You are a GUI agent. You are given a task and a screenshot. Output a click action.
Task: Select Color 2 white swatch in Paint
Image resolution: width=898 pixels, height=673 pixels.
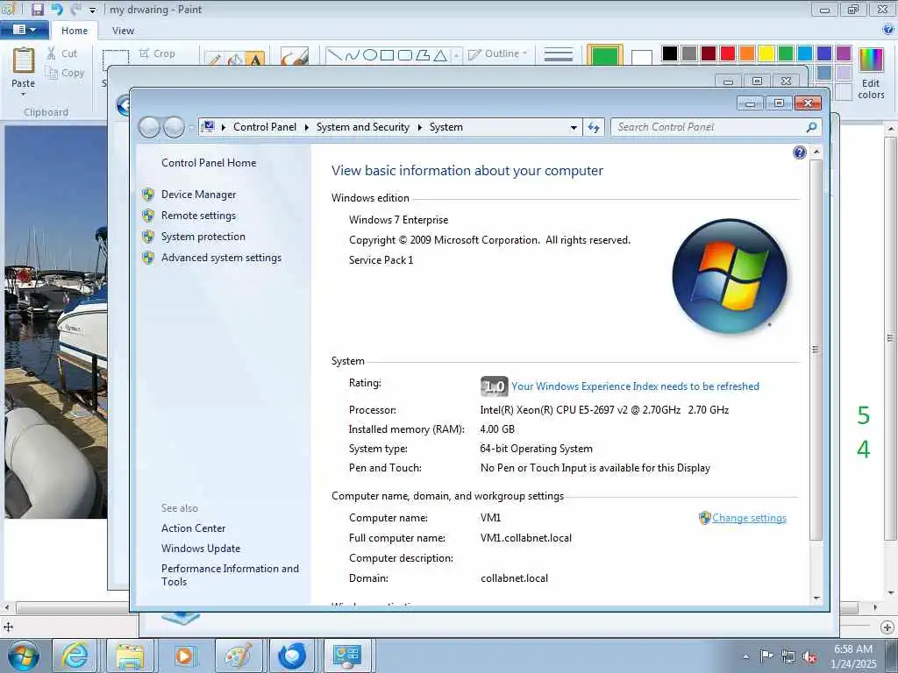(x=642, y=57)
